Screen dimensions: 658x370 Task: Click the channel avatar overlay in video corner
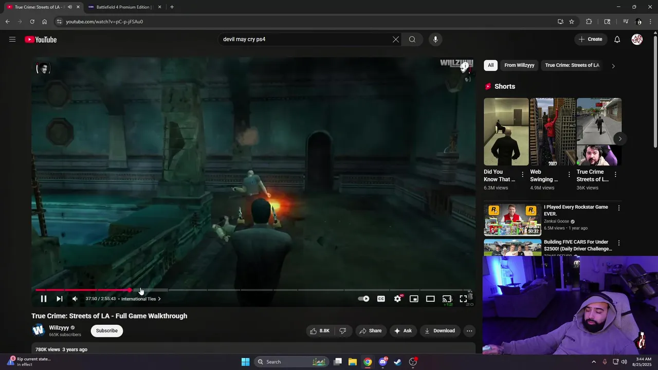click(x=43, y=68)
